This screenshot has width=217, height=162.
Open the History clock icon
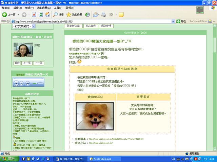pyautogui.click(x=87, y=15)
